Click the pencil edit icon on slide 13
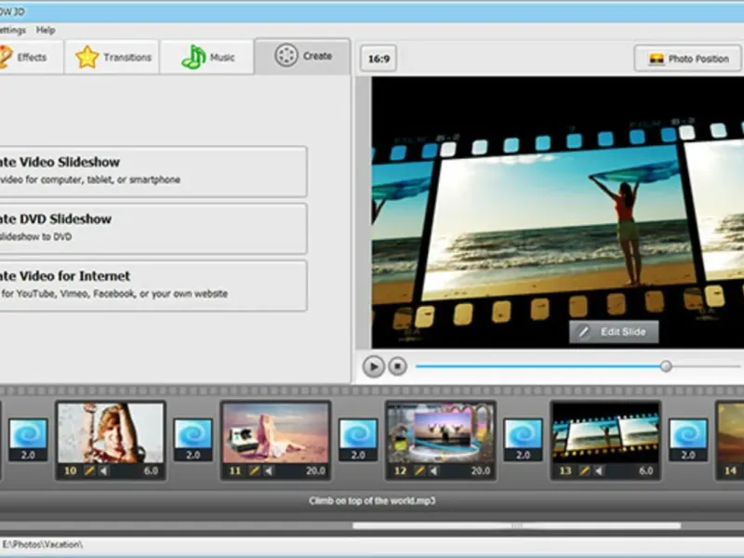The width and height of the screenshot is (744, 558). click(584, 471)
